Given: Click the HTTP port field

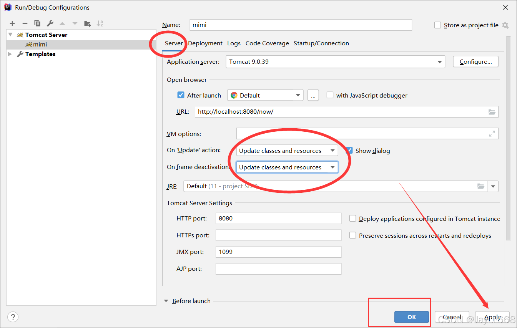Looking at the screenshot, I should pos(278,218).
